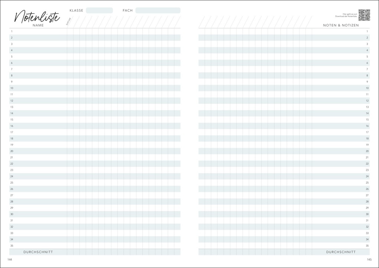
Task: Click the NAME column header
Action: 38,25
